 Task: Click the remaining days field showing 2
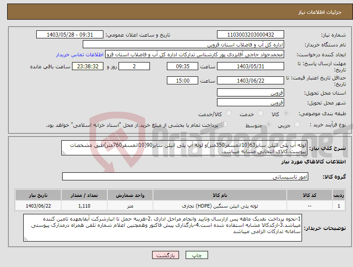(134, 66)
